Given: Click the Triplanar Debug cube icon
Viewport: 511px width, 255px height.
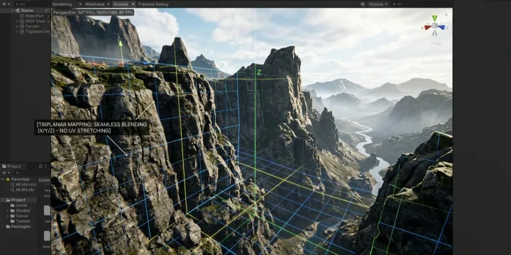Looking at the screenshot, I should (22, 32).
